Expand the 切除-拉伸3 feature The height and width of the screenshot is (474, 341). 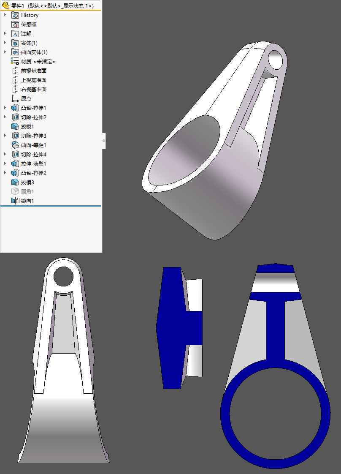point(5,136)
